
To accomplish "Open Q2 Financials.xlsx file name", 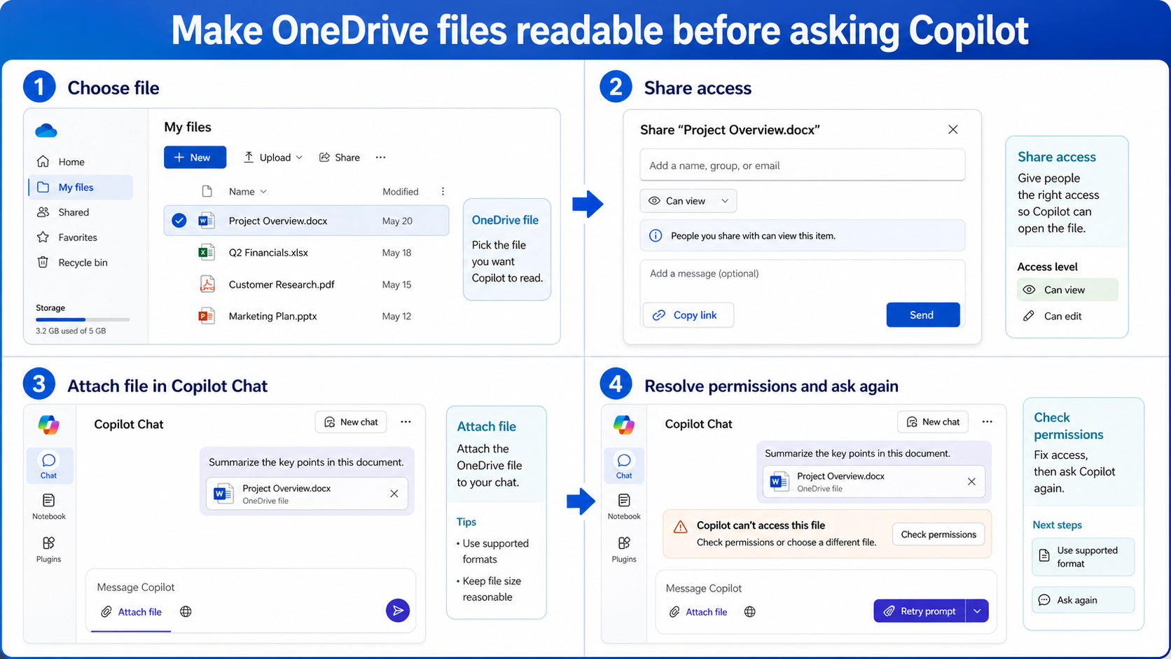I will click(268, 253).
